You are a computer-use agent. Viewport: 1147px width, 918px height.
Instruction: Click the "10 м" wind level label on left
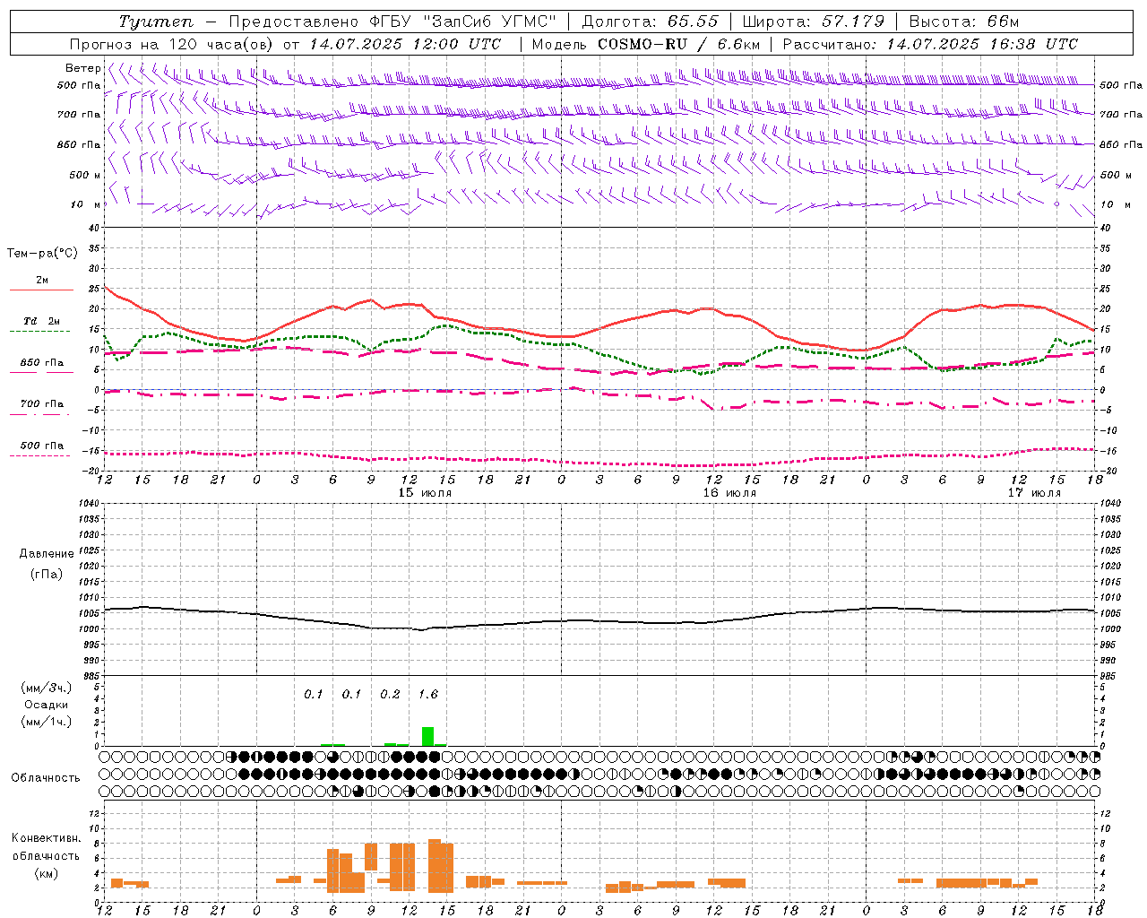85,204
